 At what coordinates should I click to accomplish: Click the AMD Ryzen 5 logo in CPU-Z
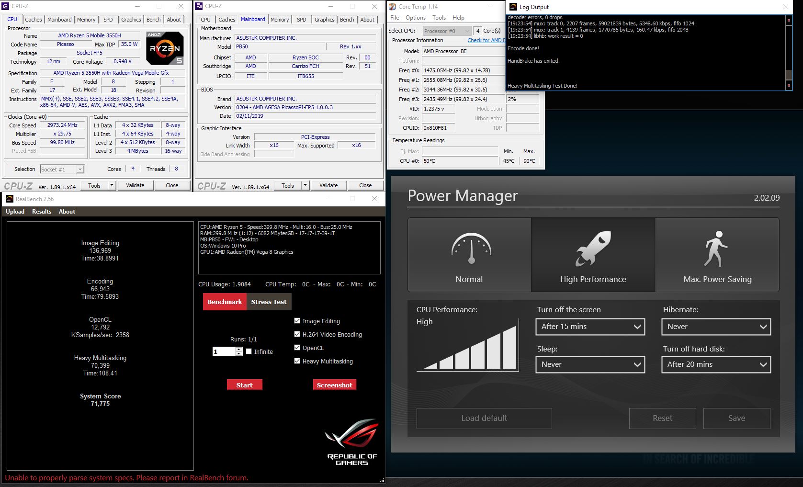(x=165, y=48)
